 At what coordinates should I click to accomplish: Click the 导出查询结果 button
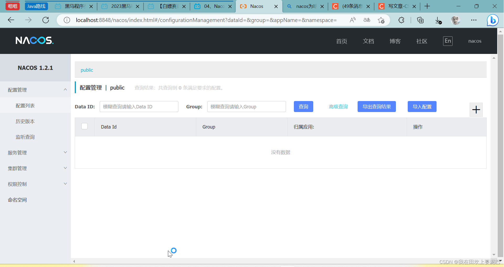[x=376, y=107]
